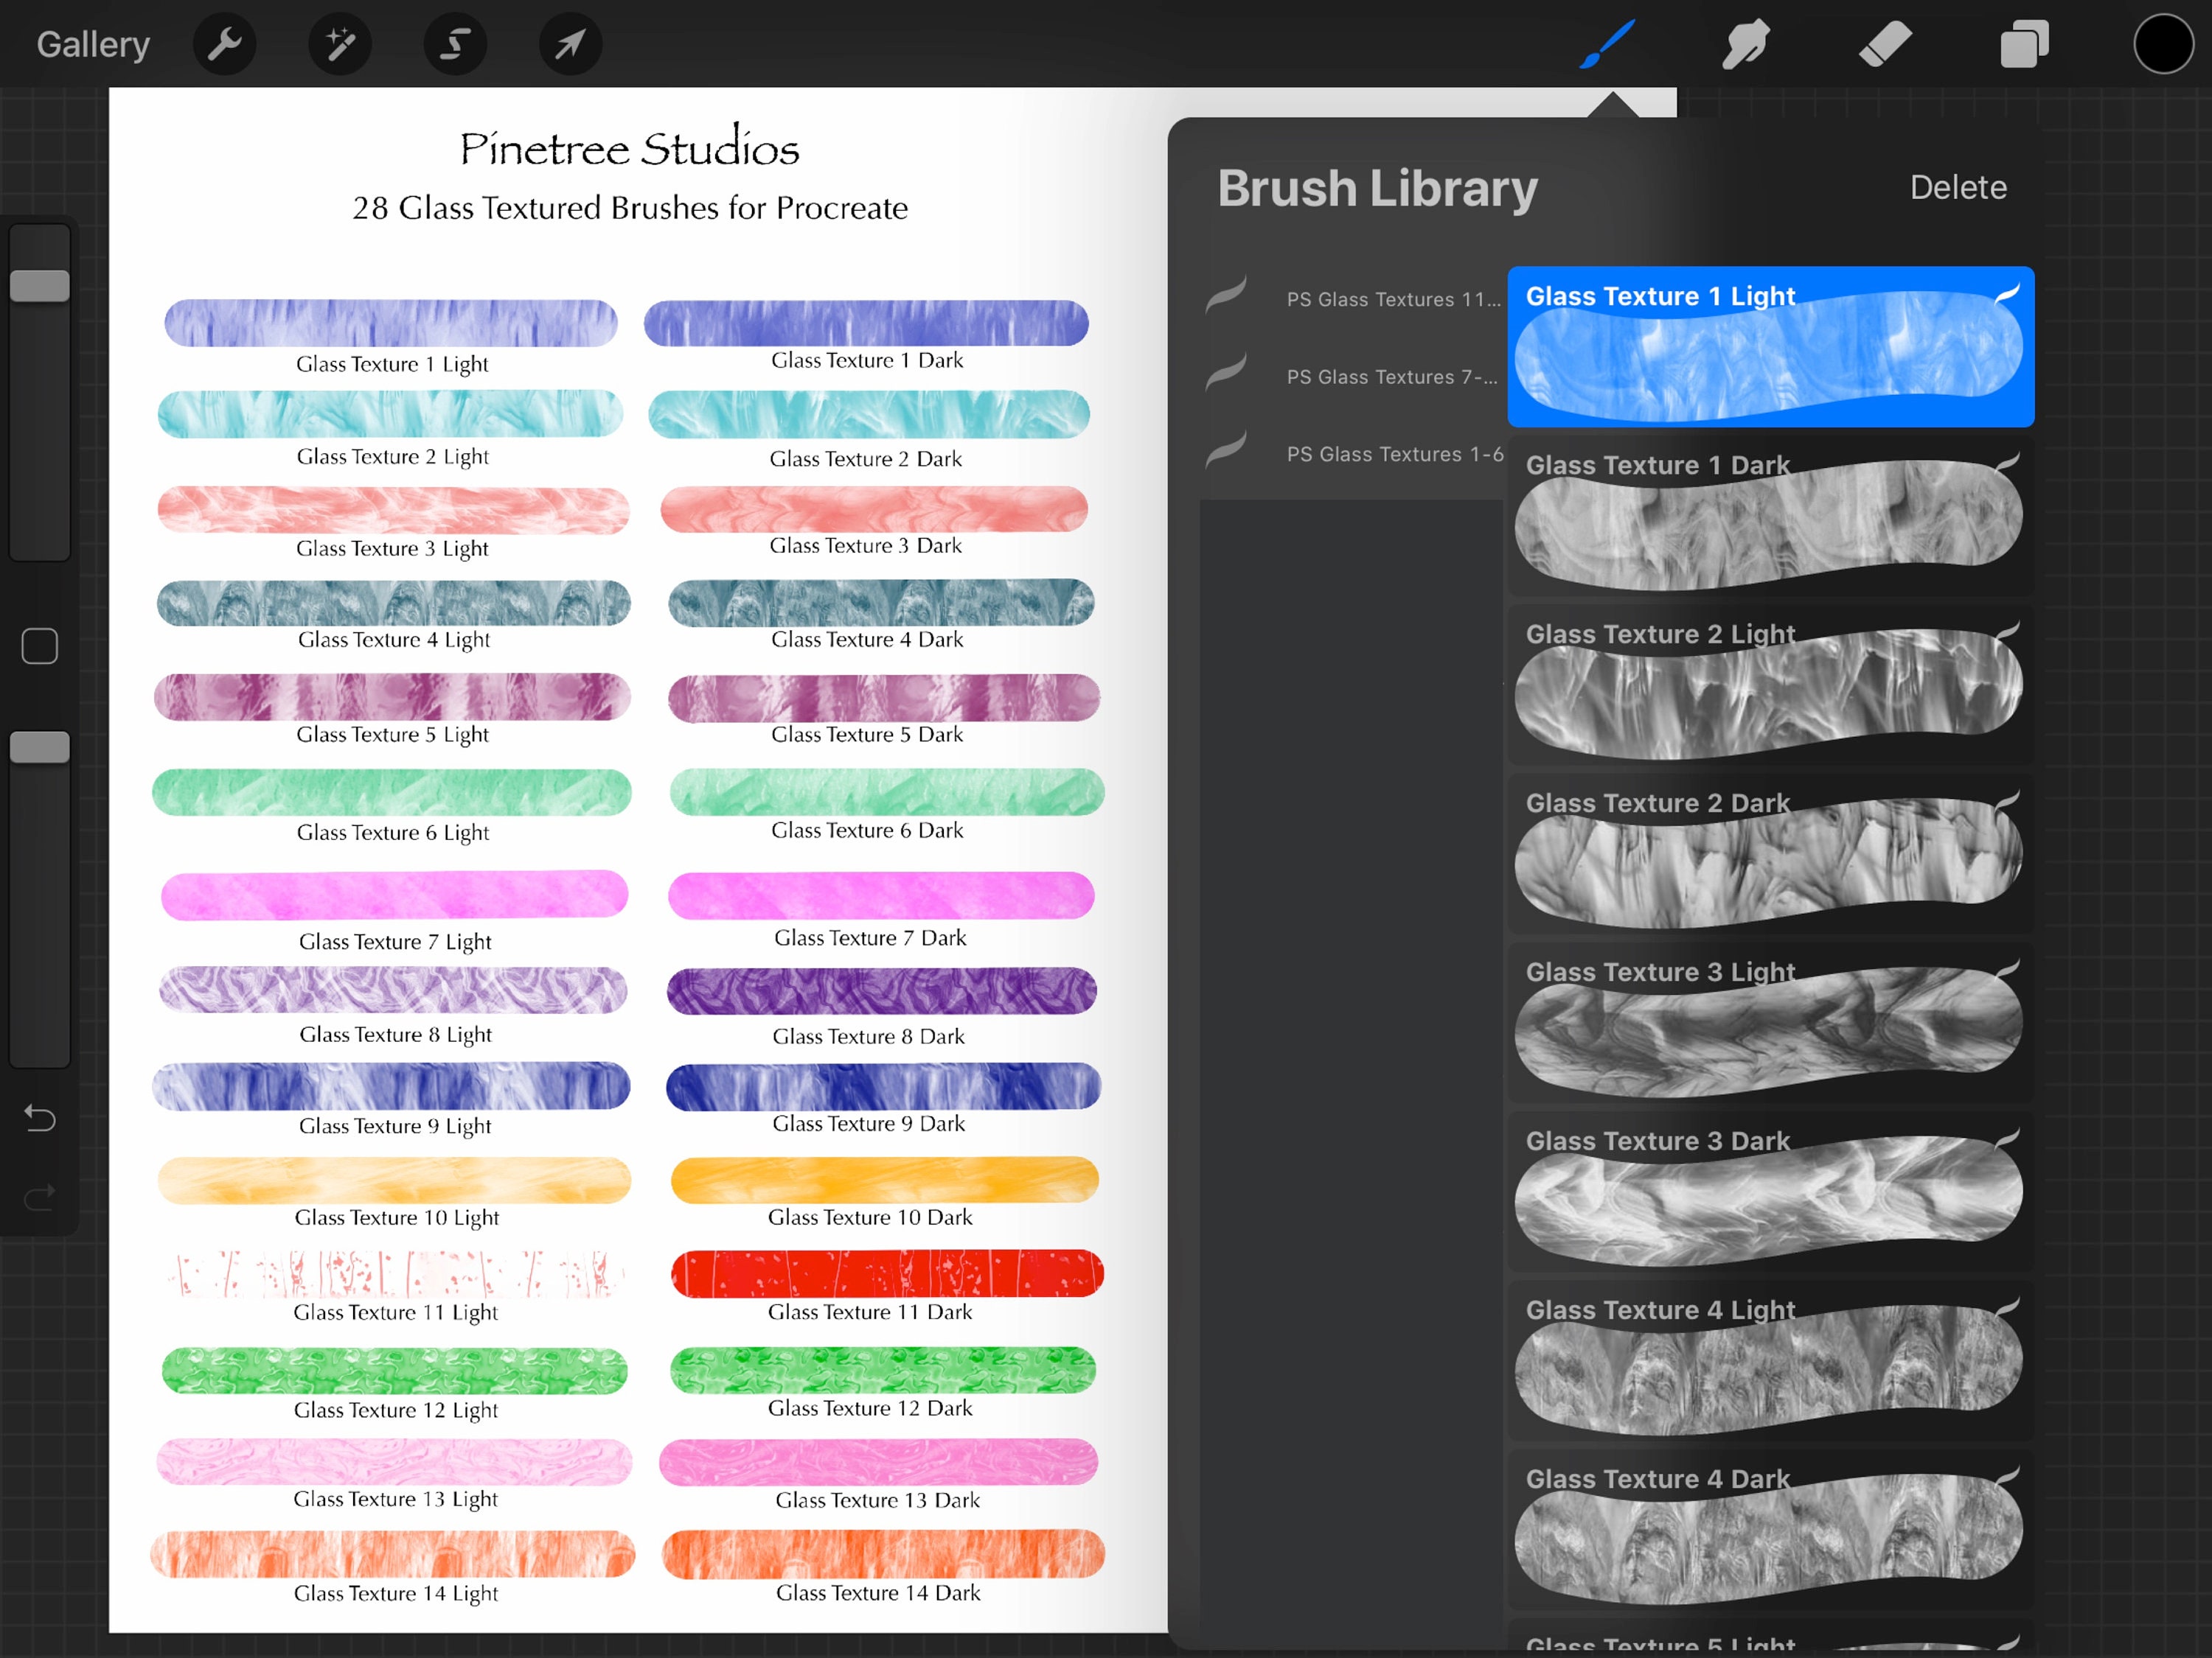Open the PS Glass Textures 7 brush set

pos(1380,377)
